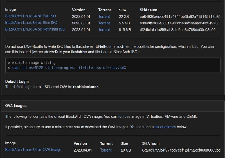
Task: Download the Torrent for the Full ISO
Action: [x=104, y=17]
